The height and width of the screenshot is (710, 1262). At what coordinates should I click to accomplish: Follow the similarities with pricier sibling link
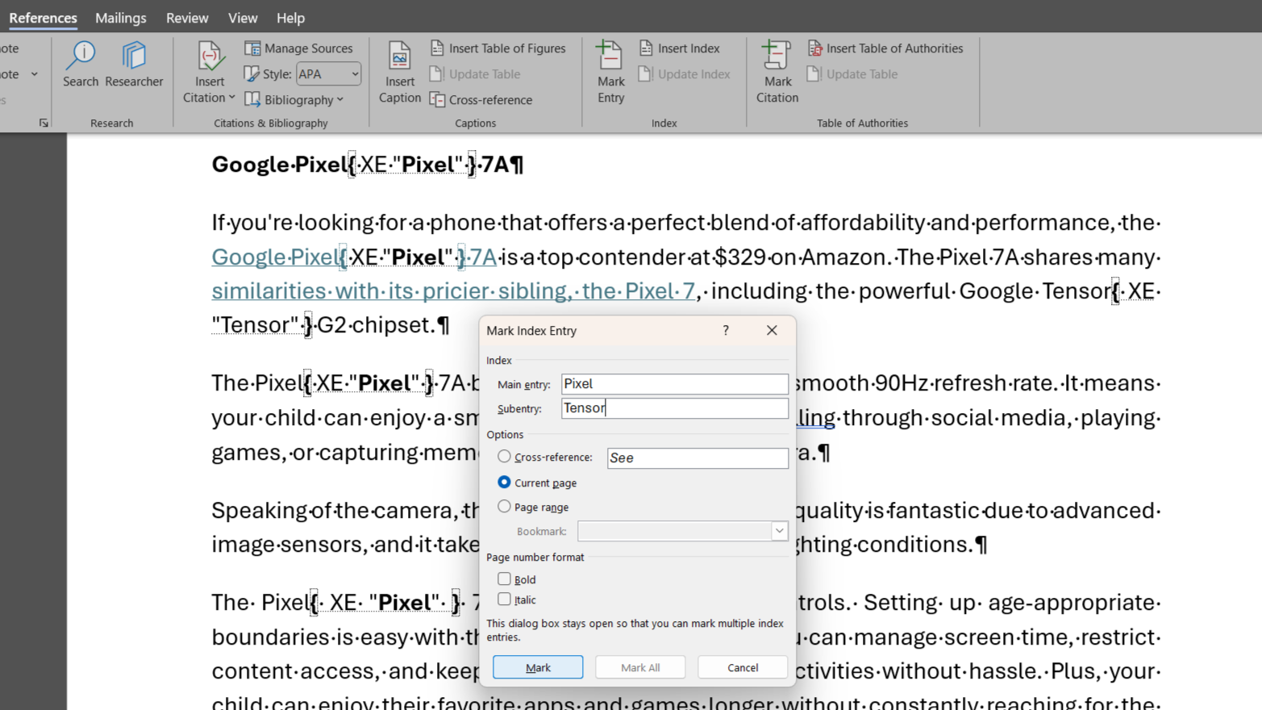[x=453, y=290]
